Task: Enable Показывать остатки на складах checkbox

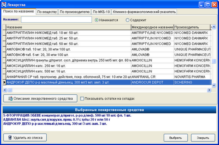Action: coord(82,99)
